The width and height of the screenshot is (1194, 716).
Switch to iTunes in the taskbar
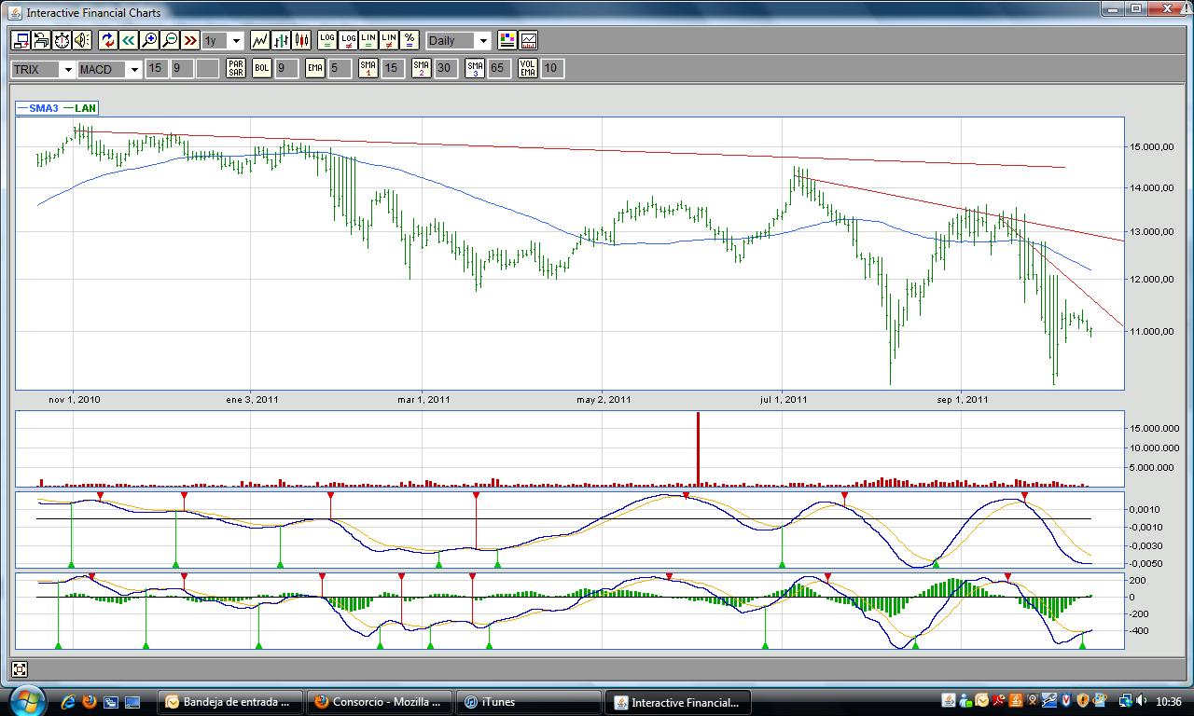[530, 702]
